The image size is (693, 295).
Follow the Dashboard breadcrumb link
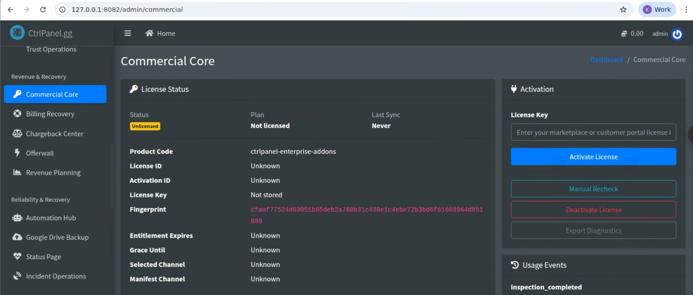coord(607,60)
